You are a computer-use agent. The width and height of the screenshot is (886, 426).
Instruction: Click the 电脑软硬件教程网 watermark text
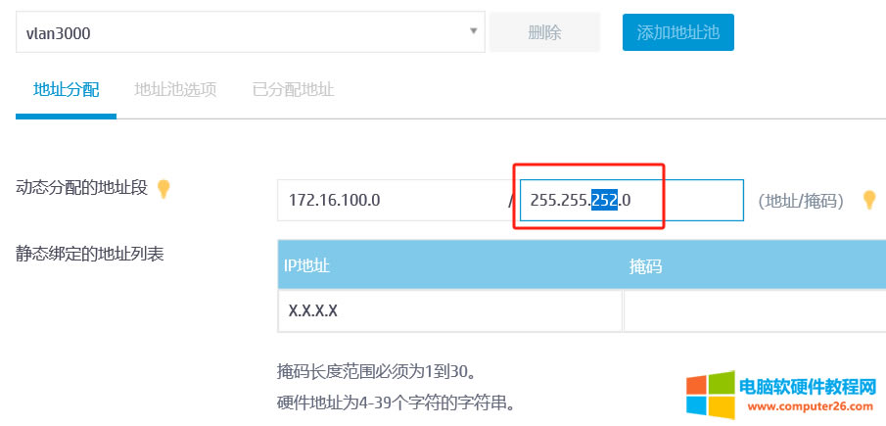click(807, 385)
